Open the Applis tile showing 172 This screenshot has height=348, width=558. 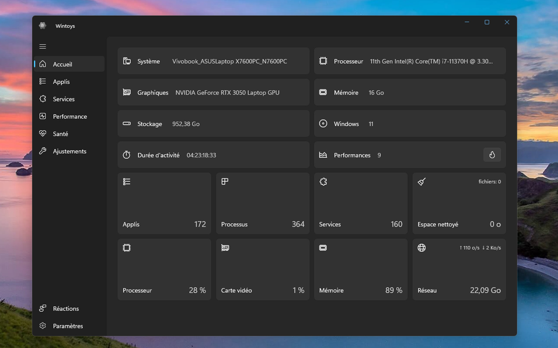coord(164,203)
